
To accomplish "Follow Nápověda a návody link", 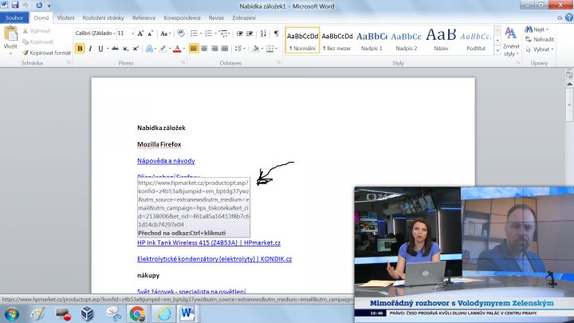I will pyautogui.click(x=166, y=161).
